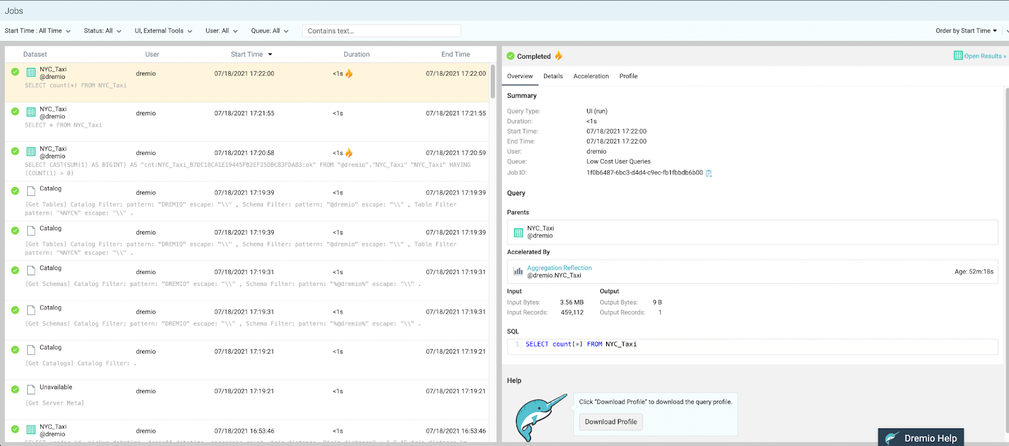The height and width of the screenshot is (446, 1009).
Task: Click the green status check of the 17:20:58 job
Action: [15, 151]
